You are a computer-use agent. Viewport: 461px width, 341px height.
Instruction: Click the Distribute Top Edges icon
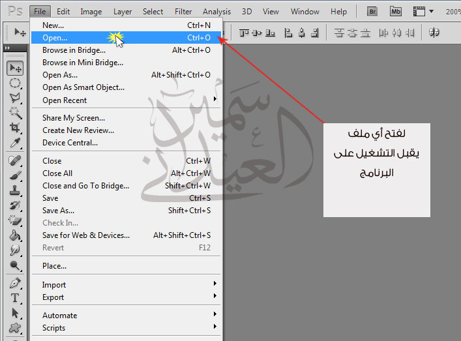(x=339, y=33)
